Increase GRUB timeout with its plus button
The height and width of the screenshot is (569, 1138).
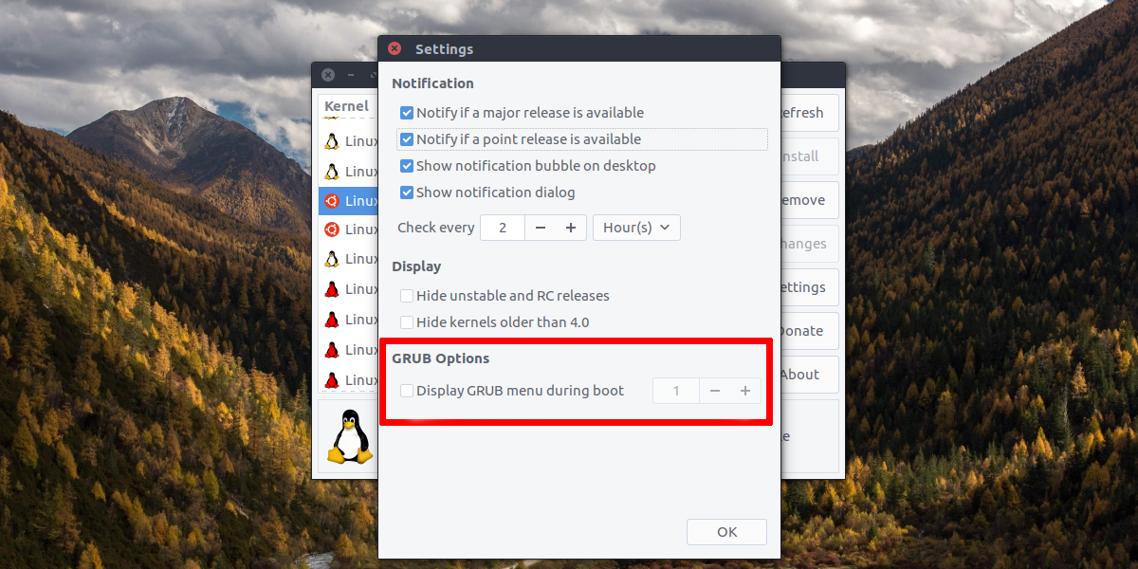(x=745, y=391)
